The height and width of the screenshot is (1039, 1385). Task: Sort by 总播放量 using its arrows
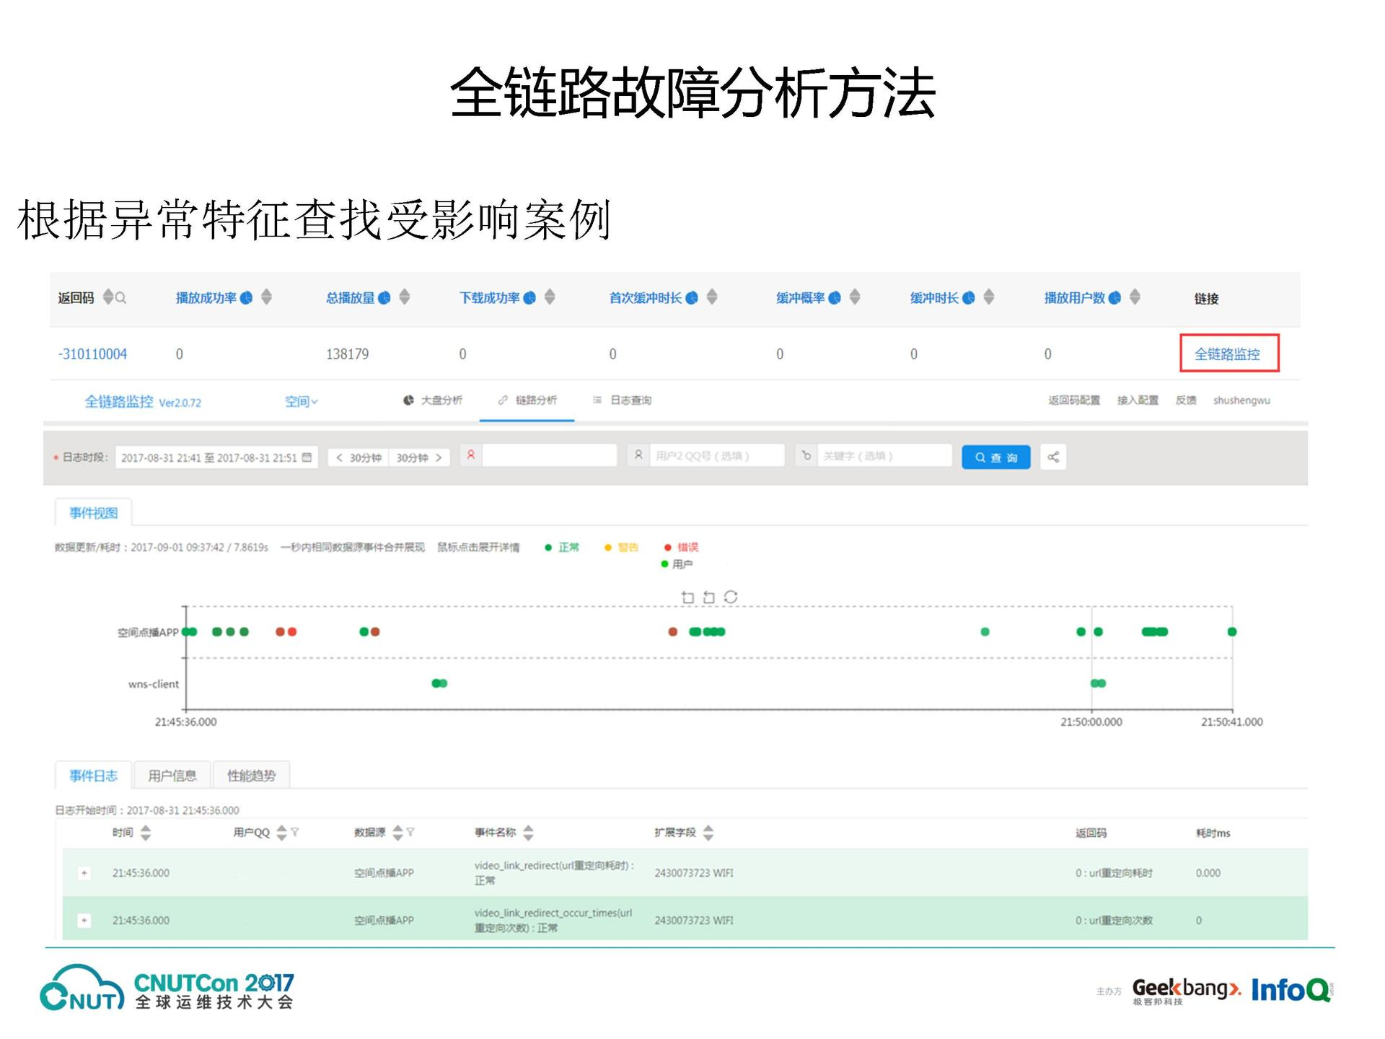404,297
